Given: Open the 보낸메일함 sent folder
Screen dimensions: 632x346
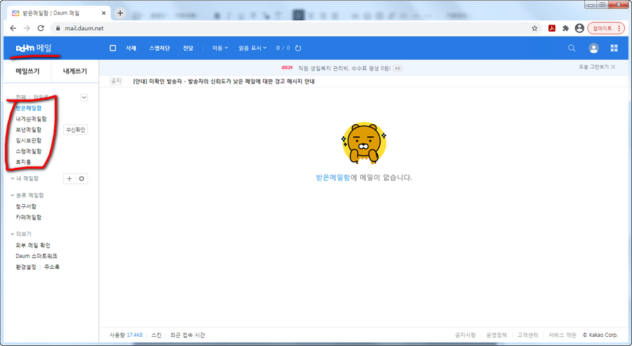Looking at the screenshot, I should click(29, 130).
